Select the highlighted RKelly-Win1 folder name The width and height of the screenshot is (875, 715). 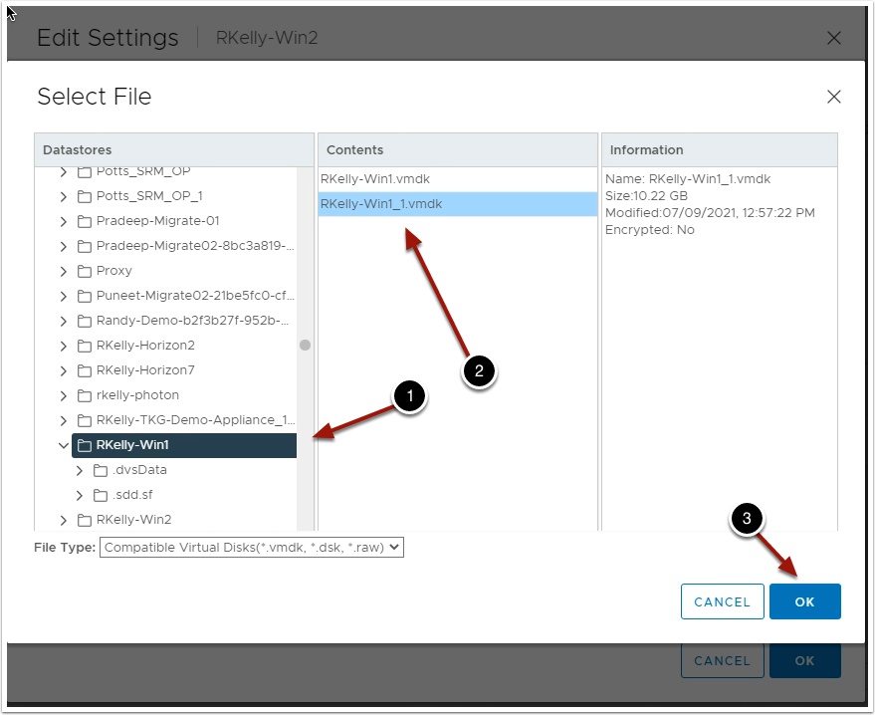pos(132,445)
